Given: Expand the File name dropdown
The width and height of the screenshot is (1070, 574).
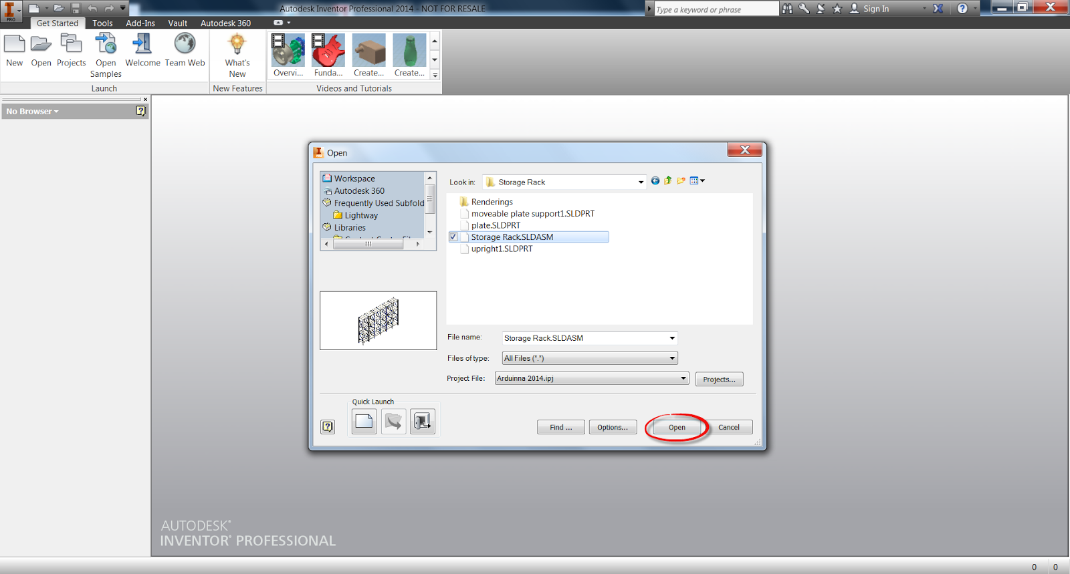Looking at the screenshot, I should coord(672,338).
